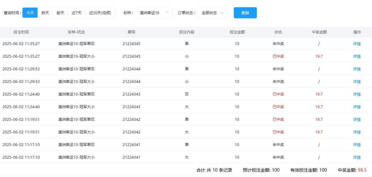View 详情 for the 11:24:40 冠军单双 bet
The height and width of the screenshot is (177, 372).
tap(357, 94)
